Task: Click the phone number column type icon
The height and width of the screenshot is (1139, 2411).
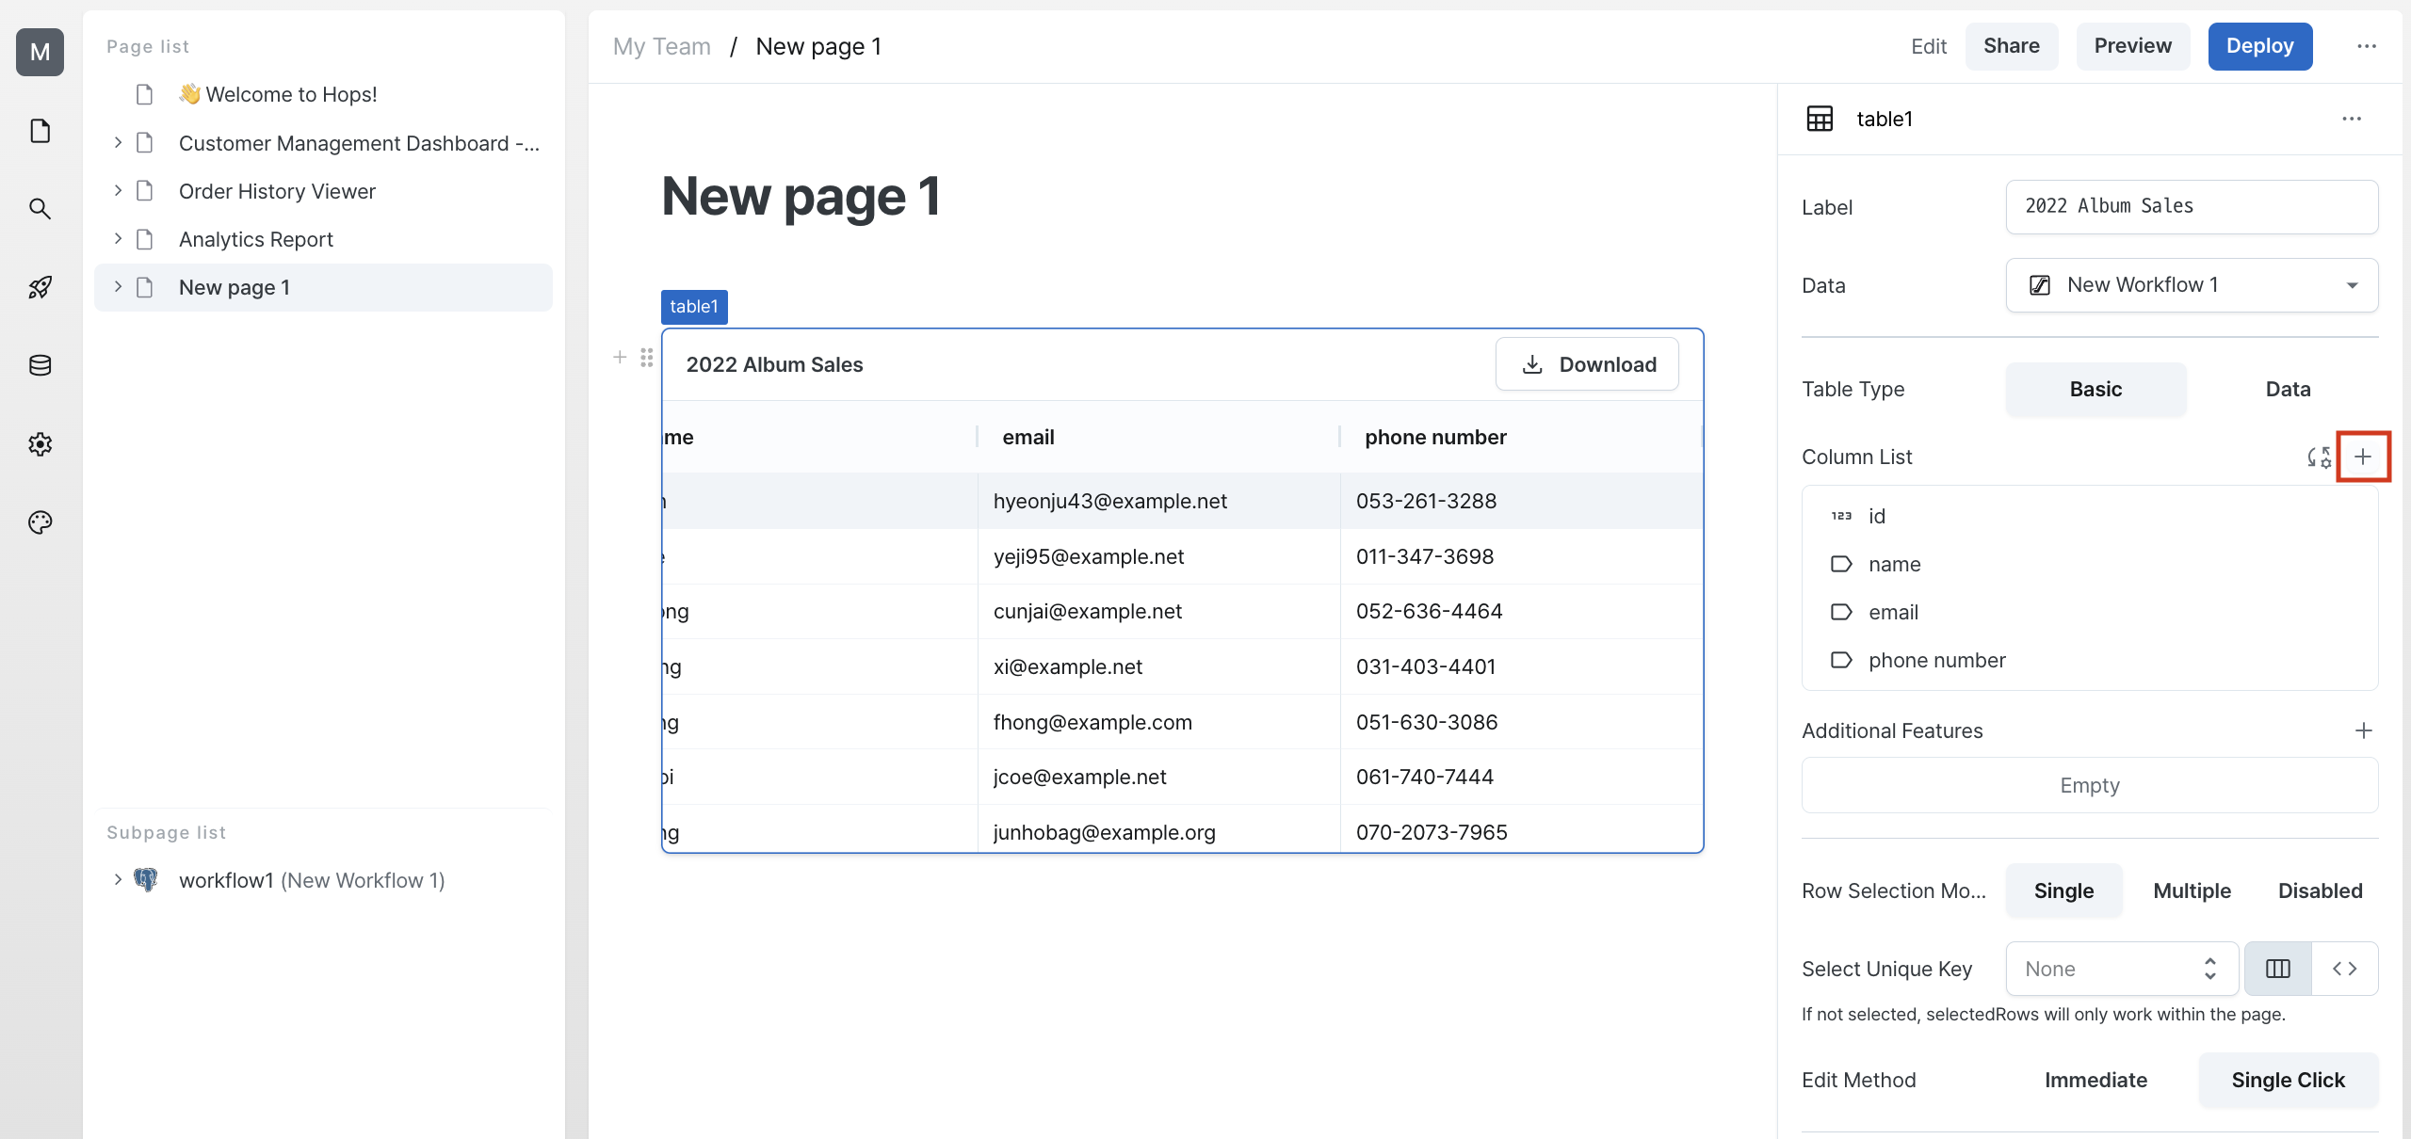Action: point(1841,660)
